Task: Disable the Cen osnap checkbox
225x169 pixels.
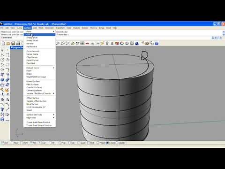Action: [x=40, y=143]
